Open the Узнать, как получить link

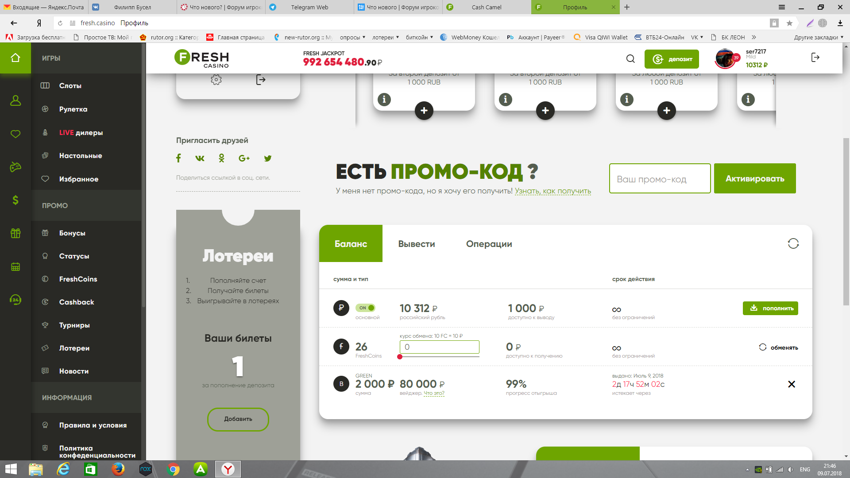tap(553, 191)
